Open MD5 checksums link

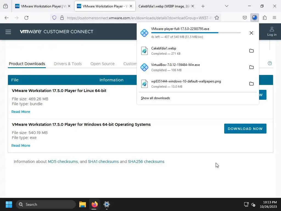click(63, 162)
